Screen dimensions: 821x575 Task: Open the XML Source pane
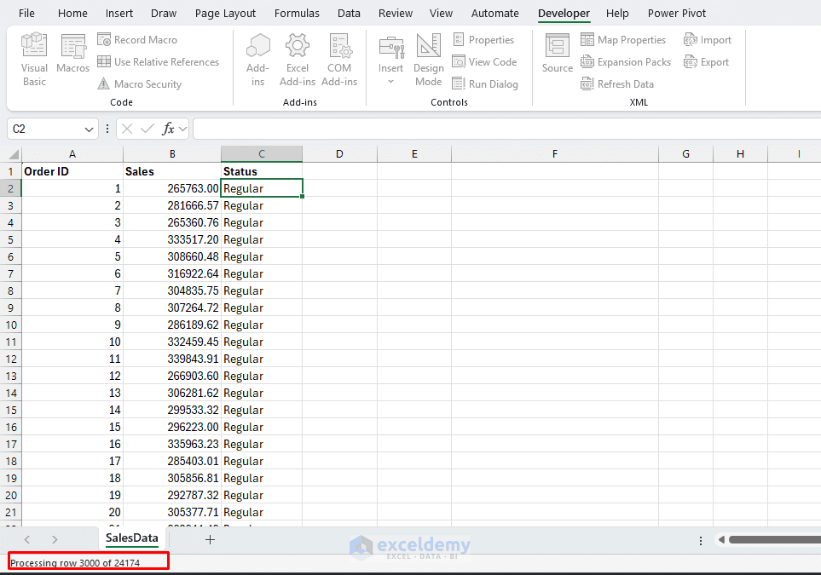(557, 54)
